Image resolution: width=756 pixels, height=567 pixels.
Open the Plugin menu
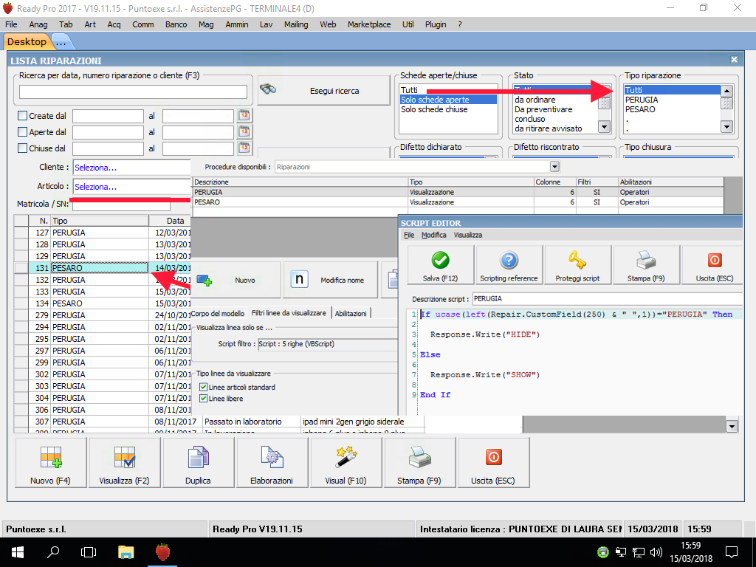click(x=436, y=24)
